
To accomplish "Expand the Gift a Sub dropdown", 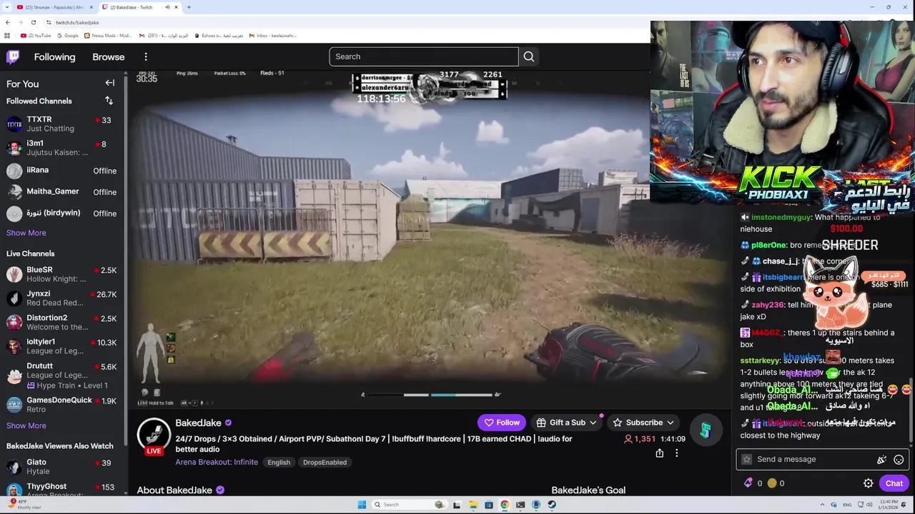I will tap(593, 423).
